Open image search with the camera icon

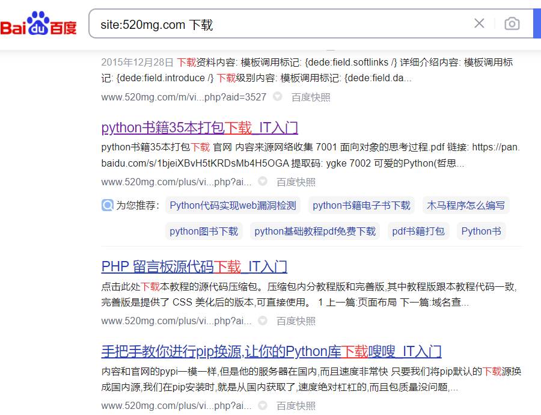point(512,24)
